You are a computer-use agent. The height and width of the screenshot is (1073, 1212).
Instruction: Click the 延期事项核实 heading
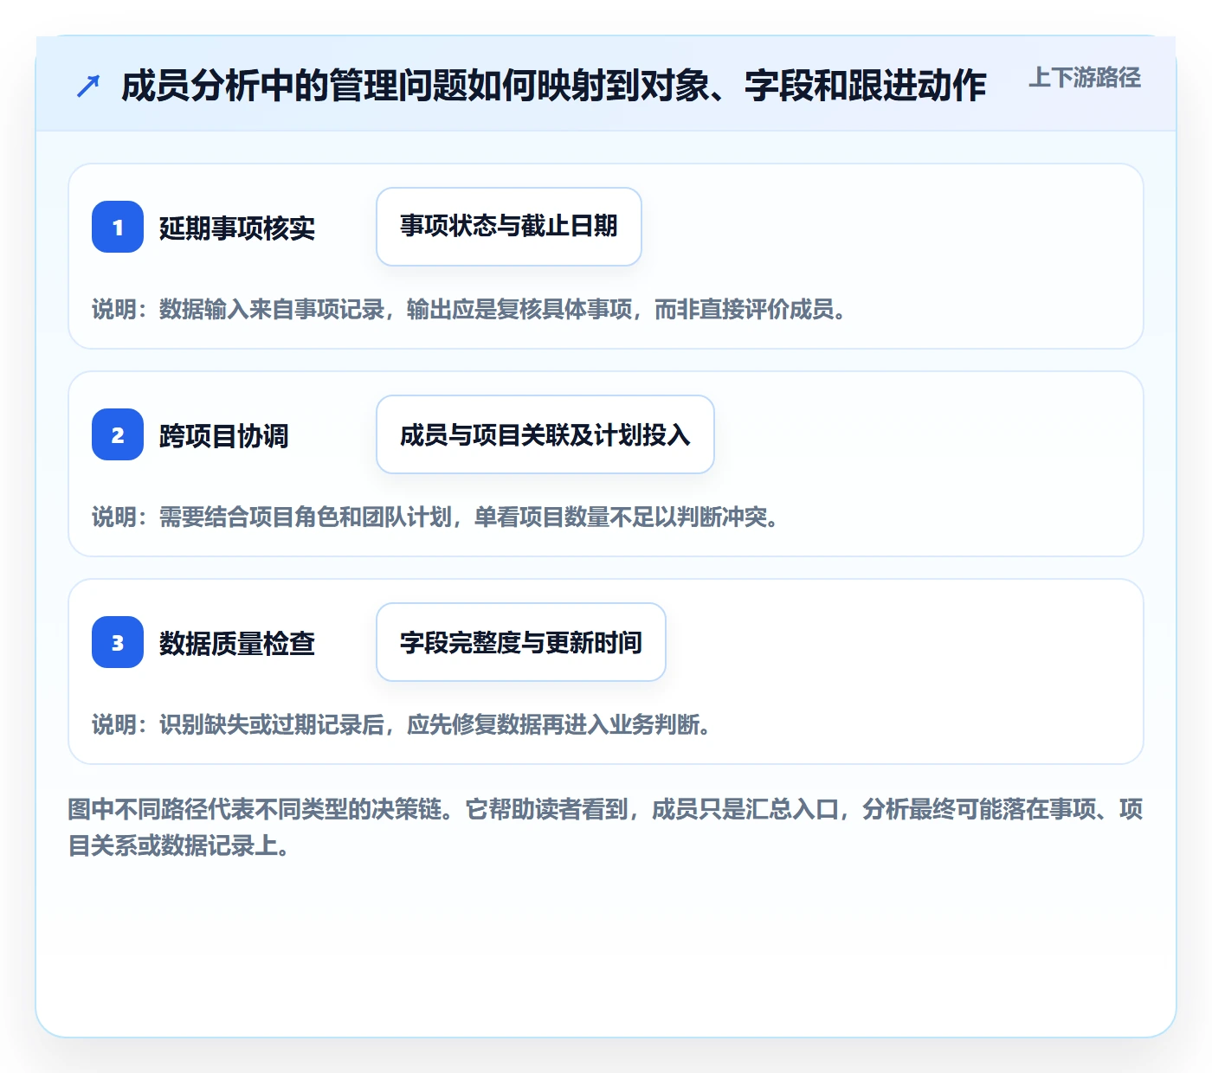[237, 228]
